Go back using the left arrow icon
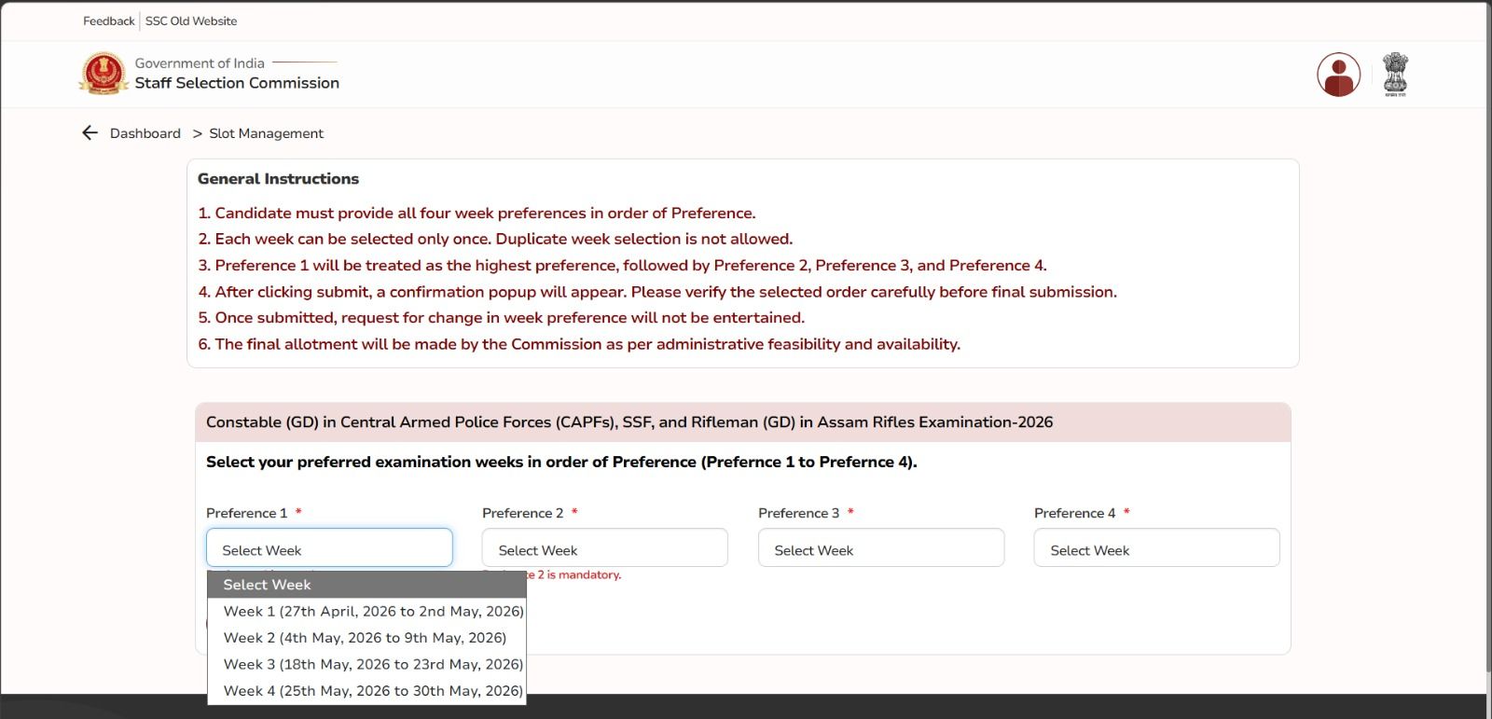Image resolution: width=1492 pixels, height=719 pixels. click(90, 133)
